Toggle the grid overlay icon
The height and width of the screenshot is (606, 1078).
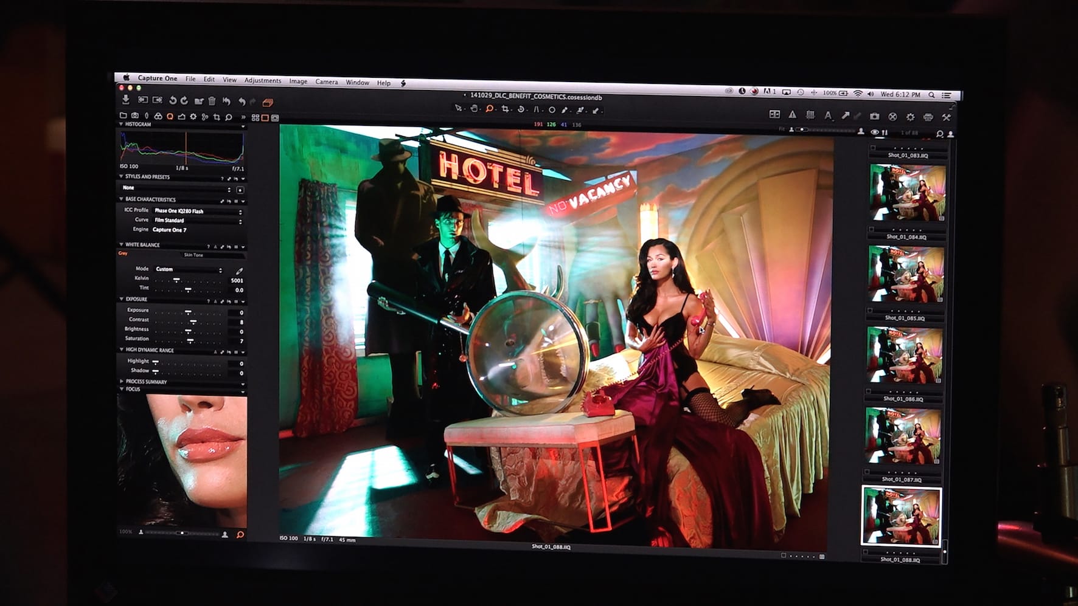[810, 115]
